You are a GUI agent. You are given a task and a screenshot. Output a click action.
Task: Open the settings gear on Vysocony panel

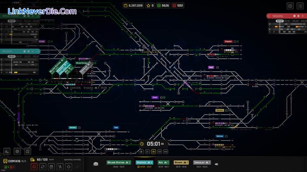(x=298, y=16)
